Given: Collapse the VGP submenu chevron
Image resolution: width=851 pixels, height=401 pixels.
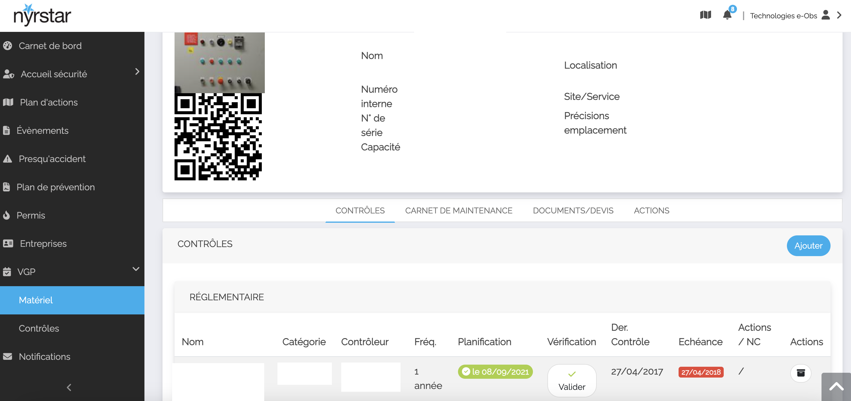Looking at the screenshot, I should point(136,269).
